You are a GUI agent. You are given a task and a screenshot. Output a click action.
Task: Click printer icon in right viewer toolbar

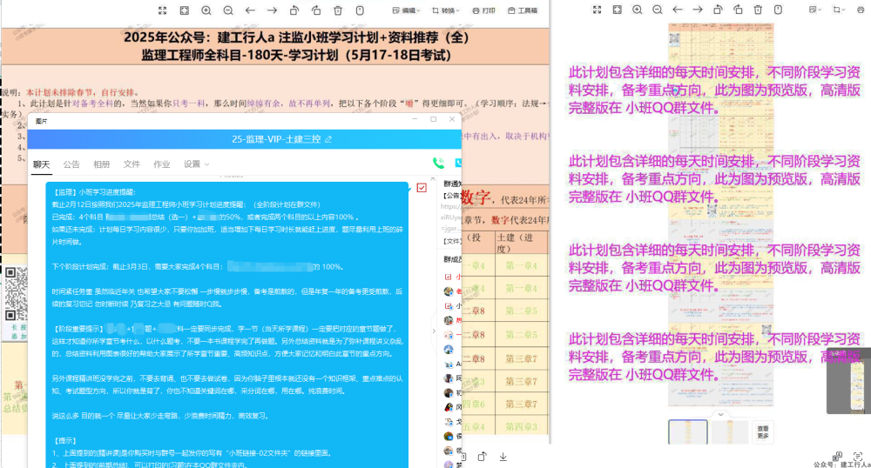(862, 10)
